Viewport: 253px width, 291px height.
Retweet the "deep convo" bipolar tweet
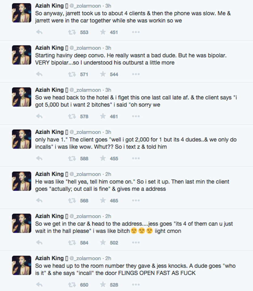coord(72,74)
